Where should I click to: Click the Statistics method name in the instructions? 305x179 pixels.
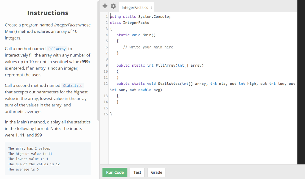pos(73,85)
